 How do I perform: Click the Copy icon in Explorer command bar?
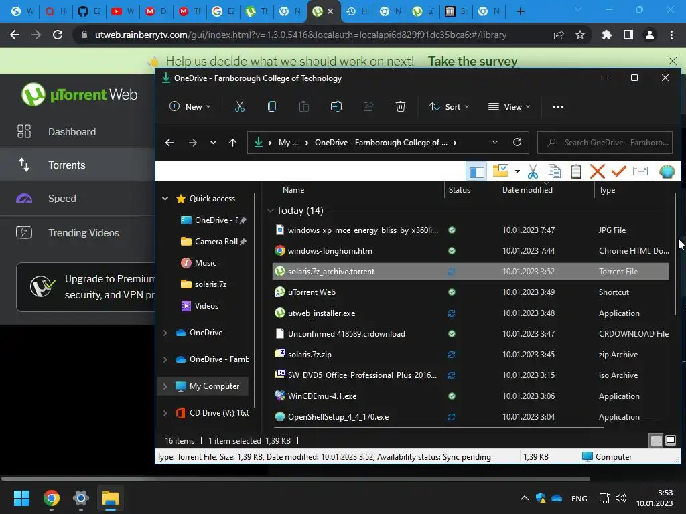point(272,106)
